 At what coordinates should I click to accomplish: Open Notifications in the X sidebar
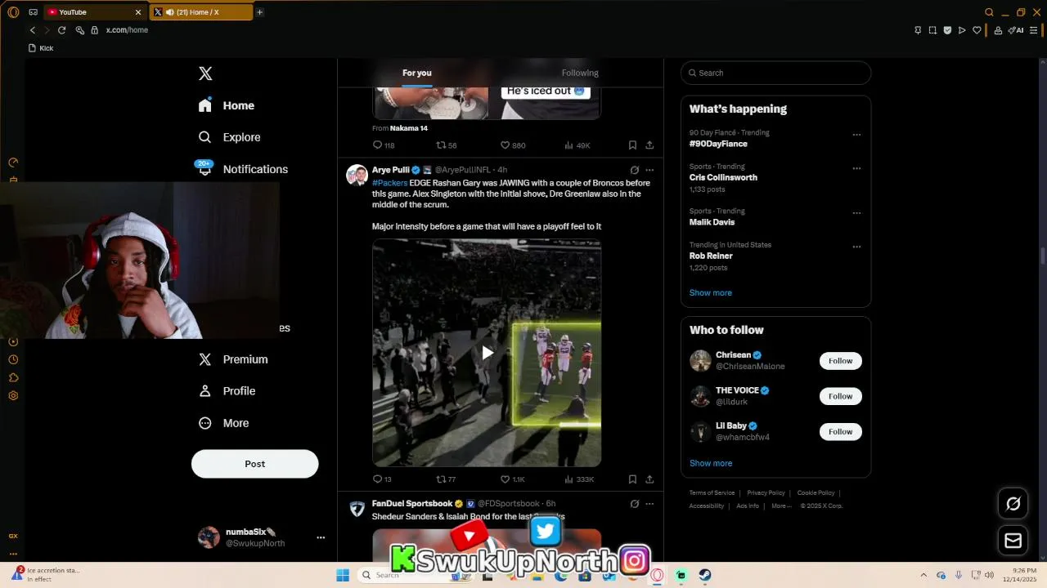(x=243, y=169)
